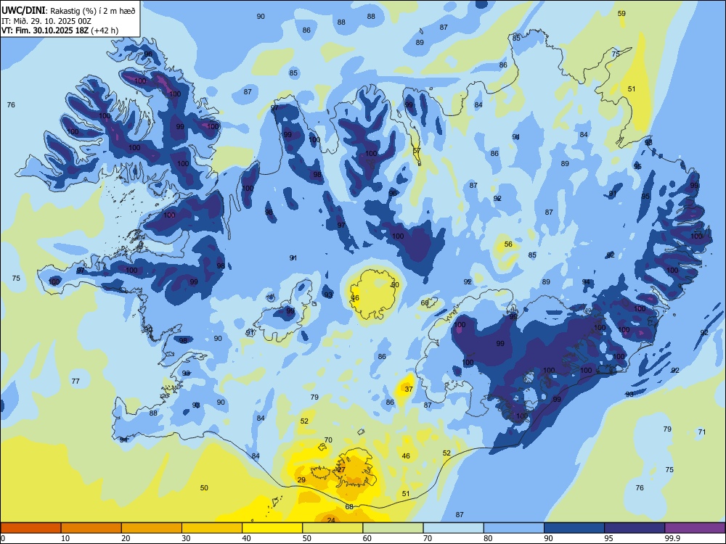Click the 'Rakastig (%) í 2 m hæð' label

tap(93, 11)
